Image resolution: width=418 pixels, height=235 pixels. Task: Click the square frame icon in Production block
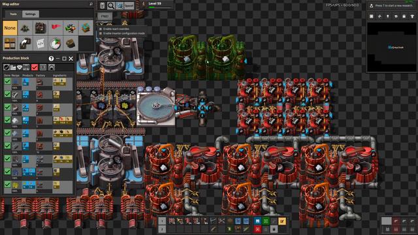click(x=43, y=67)
